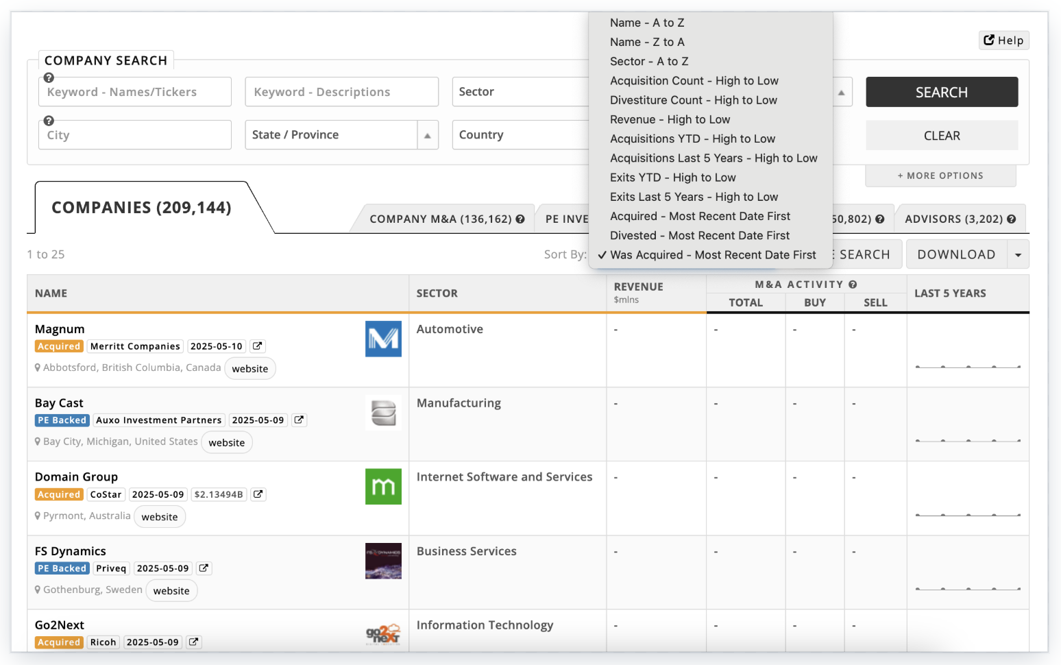This screenshot has width=1061, height=665.
Task: Click help icon next to Advisors tab
Action: pos(1012,219)
